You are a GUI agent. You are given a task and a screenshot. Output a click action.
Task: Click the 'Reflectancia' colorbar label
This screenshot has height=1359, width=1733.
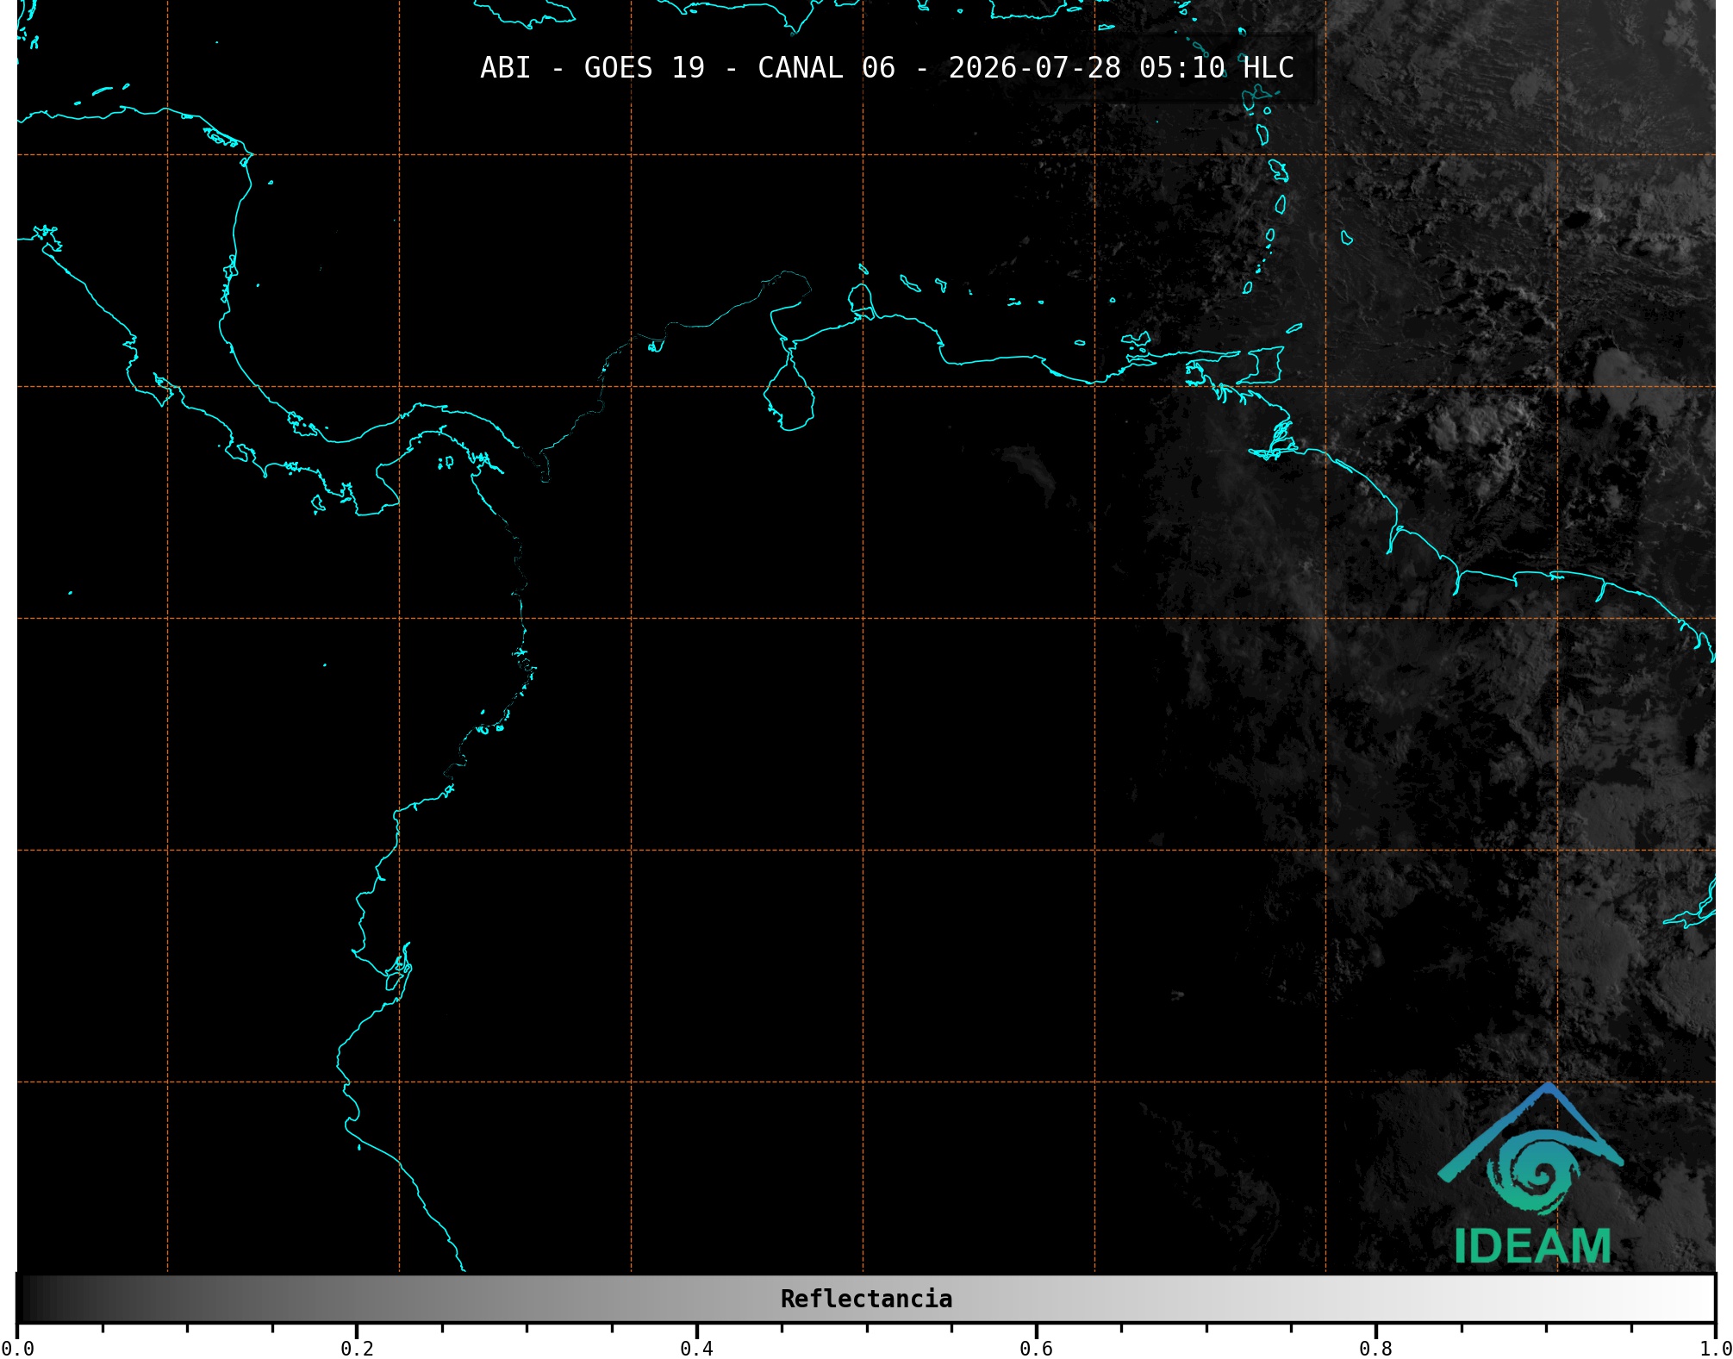click(866, 1299)
